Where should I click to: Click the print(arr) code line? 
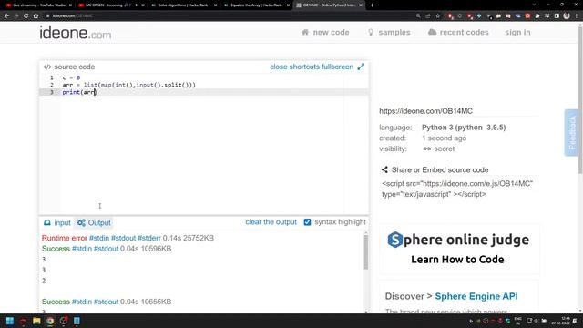click(79, 92)
